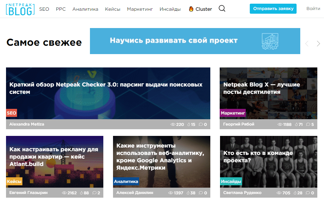Open author Георгий Рябой profile
The image size is (324, 200).
click(239, 124)
